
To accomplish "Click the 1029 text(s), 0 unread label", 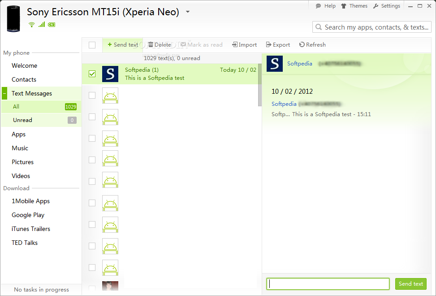I will tap(172, 58).
